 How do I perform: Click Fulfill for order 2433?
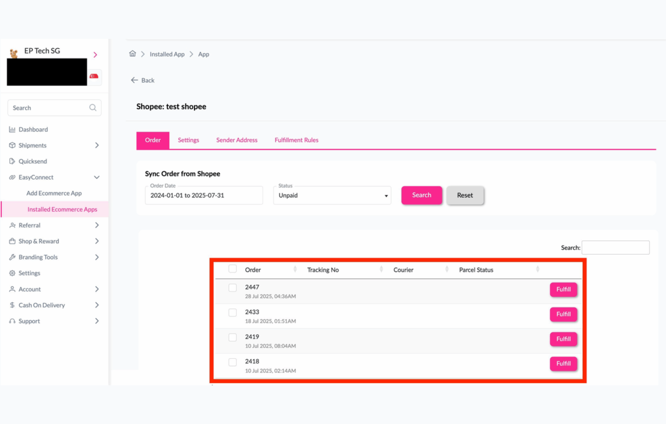(563, 314)
